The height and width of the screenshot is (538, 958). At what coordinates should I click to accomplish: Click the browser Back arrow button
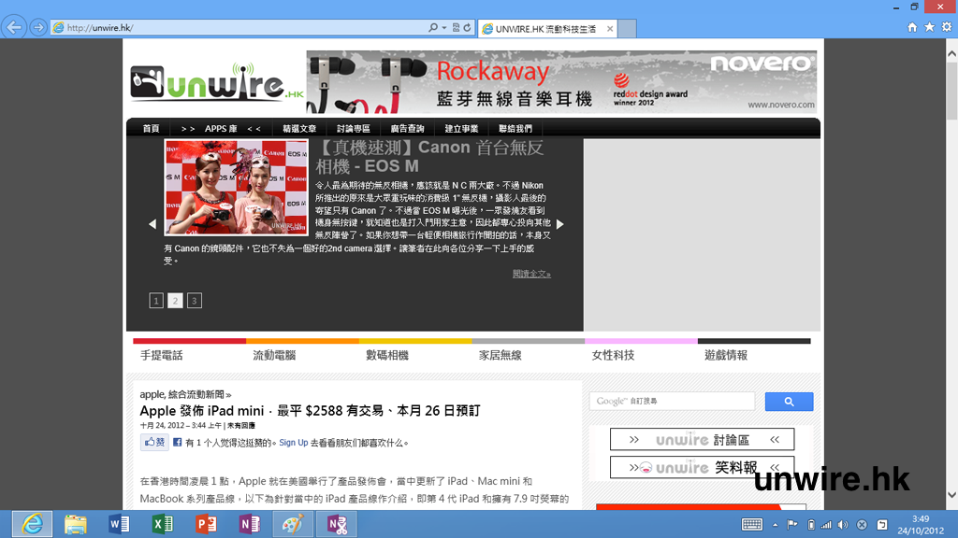pos(14,27)
